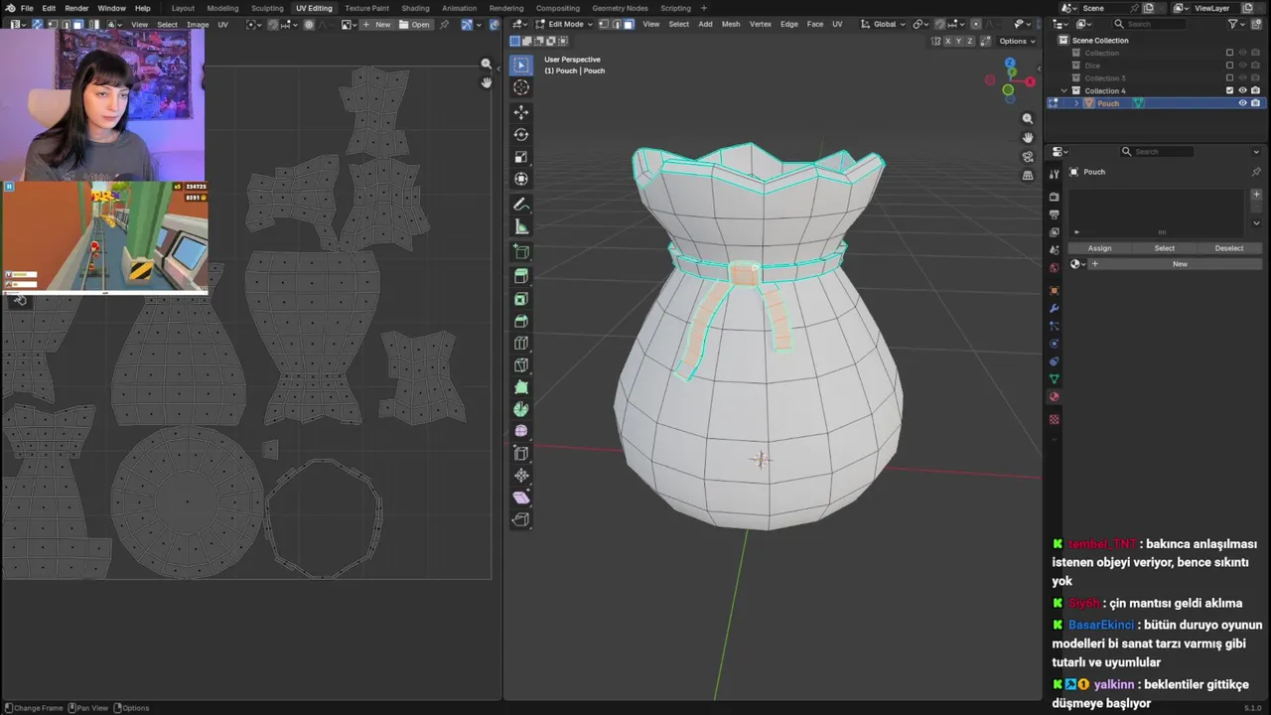The width and height of the screenshot is (1271, 715).
Task: Open the properties editor options chevron
Action: 1256,152
